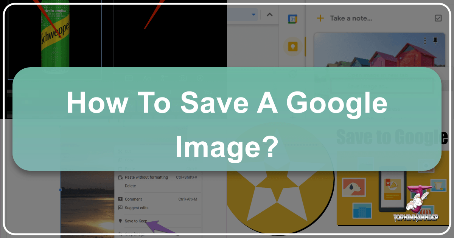
Task: Choose "Suggest edits" in the context menu
Action: 136,207
